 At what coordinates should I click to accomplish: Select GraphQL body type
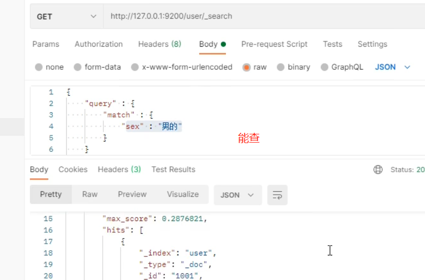[x=342, y=67]
